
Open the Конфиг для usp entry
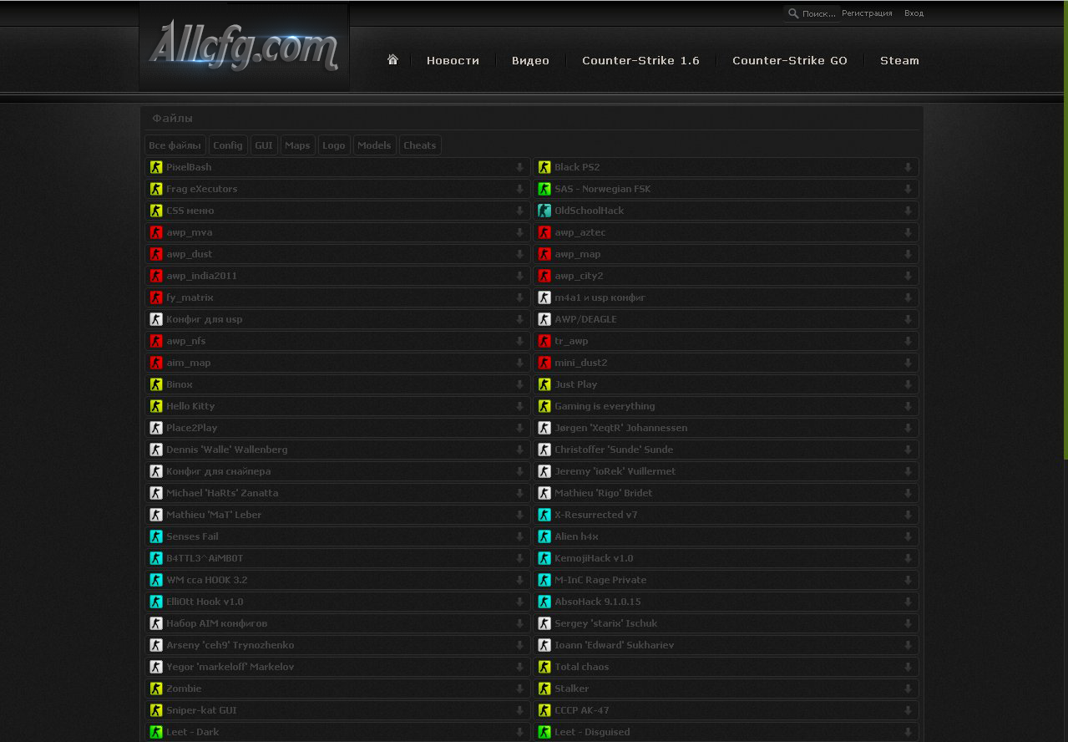point(337,319)
